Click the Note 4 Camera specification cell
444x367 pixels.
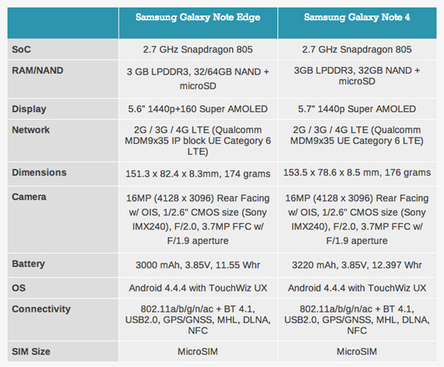357,219
